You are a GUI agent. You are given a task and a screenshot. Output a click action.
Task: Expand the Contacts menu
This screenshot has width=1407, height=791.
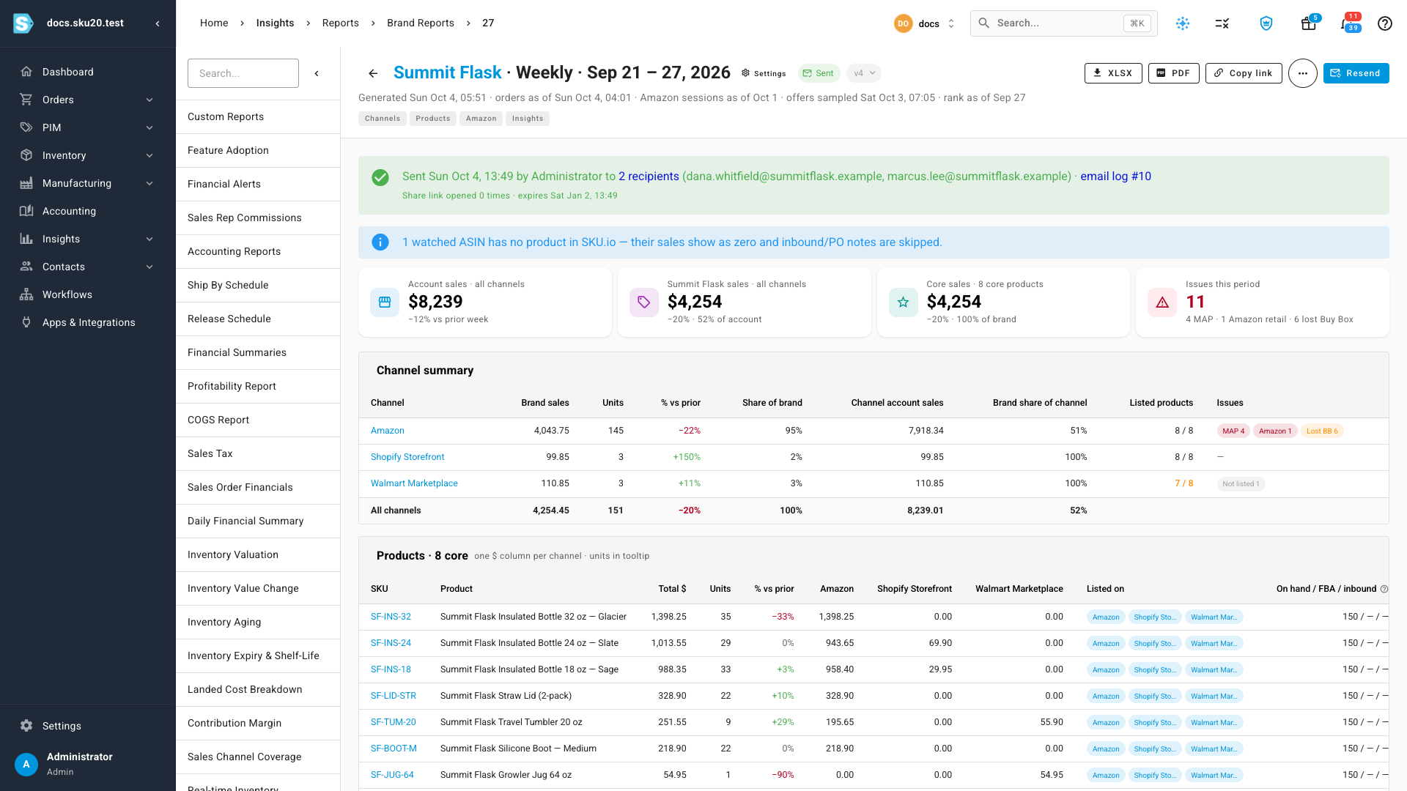[x=149, y=267]
